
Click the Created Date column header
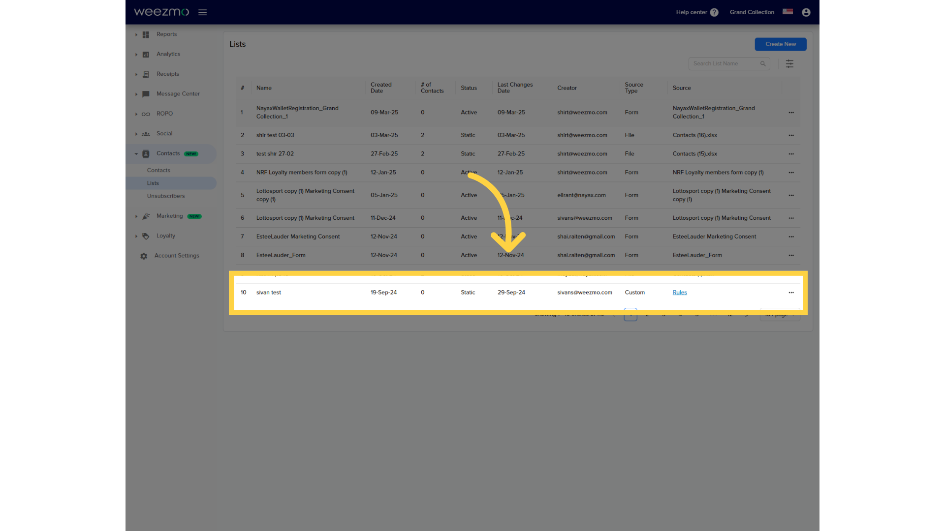[x=381, y=88]
